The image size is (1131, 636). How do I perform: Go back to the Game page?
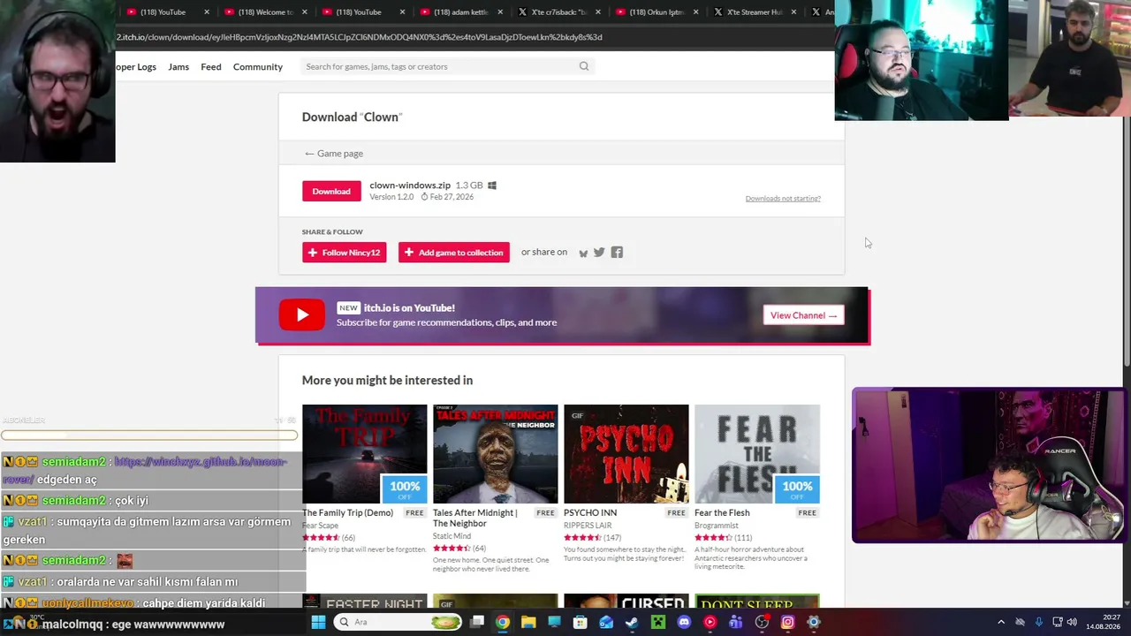pyautogui.click(x=334, y=154)
